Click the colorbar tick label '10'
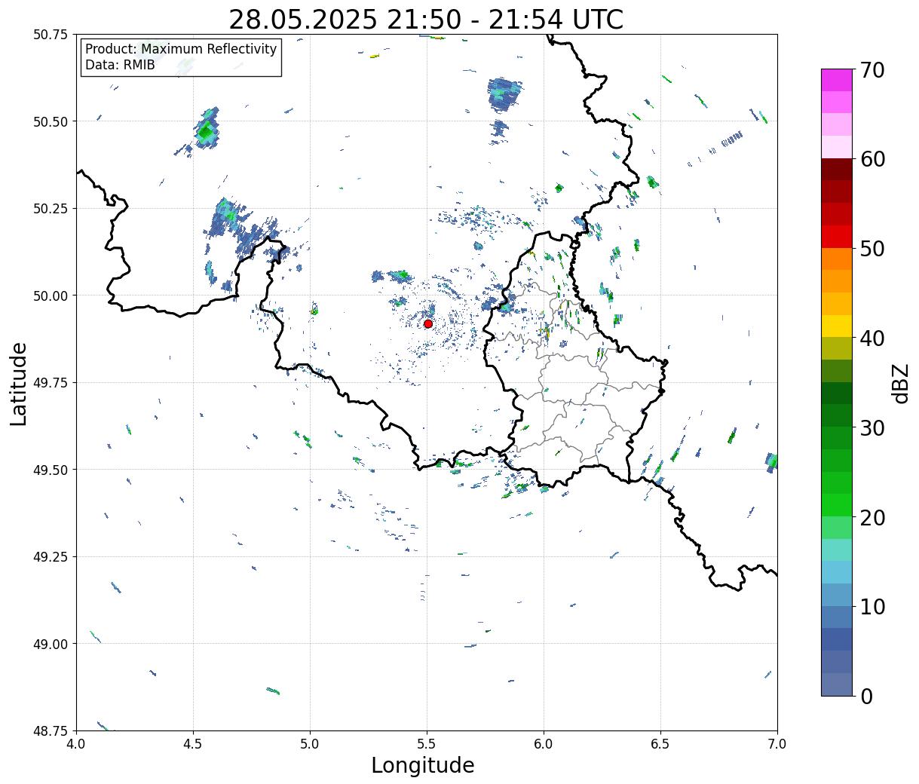 (x=872, y=607)
